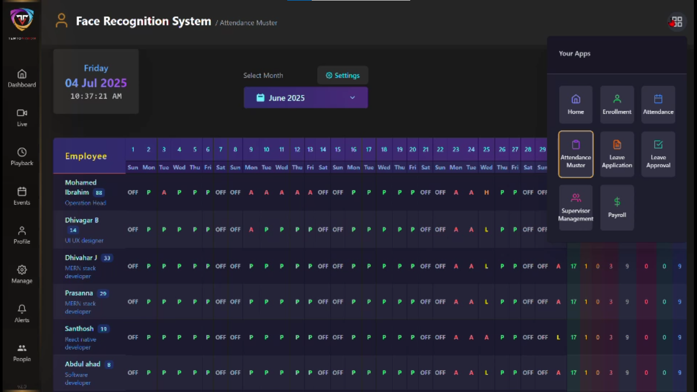Select the Attendance Muster app tile
Image resolution: width=697 pixels, height=392 pixels.
coord(576,154)
